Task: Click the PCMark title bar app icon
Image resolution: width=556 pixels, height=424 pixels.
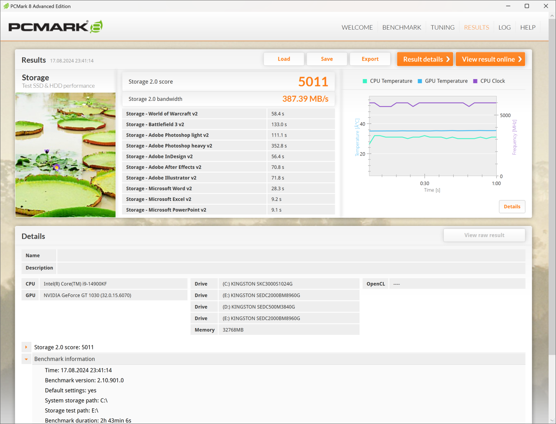Action: point(6,6)
